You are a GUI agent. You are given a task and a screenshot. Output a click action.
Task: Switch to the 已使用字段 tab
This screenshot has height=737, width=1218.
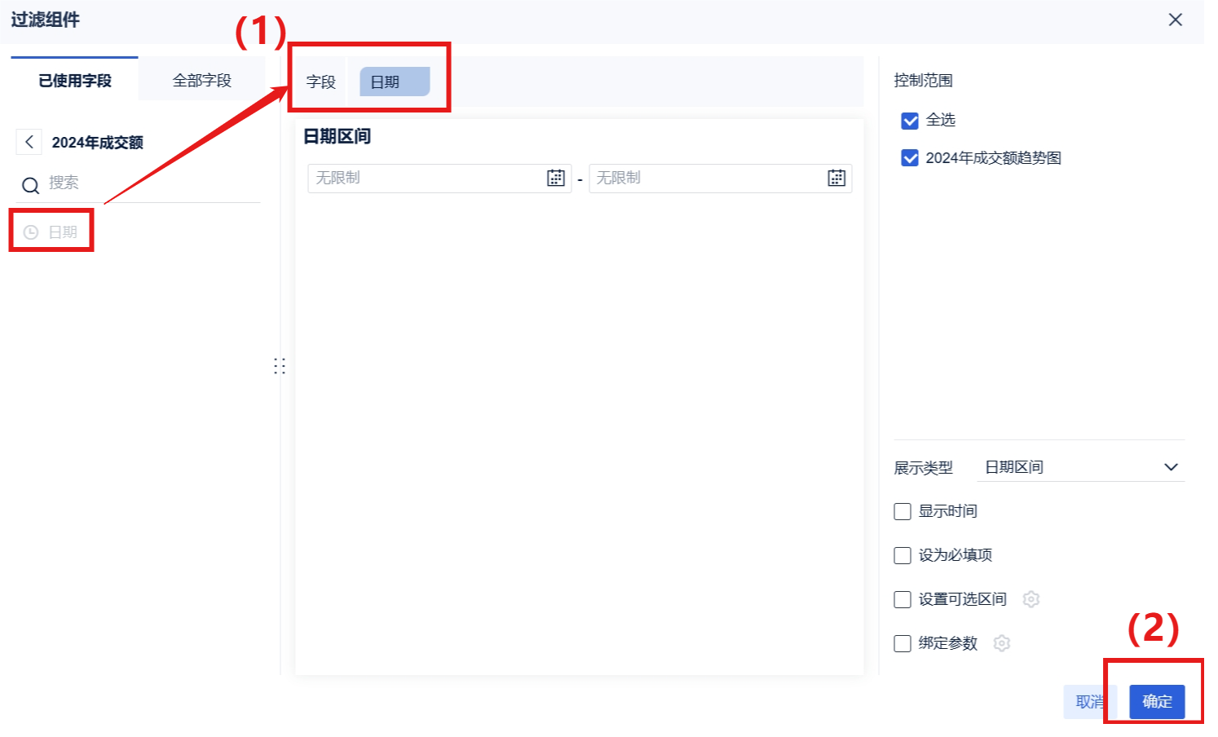click(x=75, y=80)
